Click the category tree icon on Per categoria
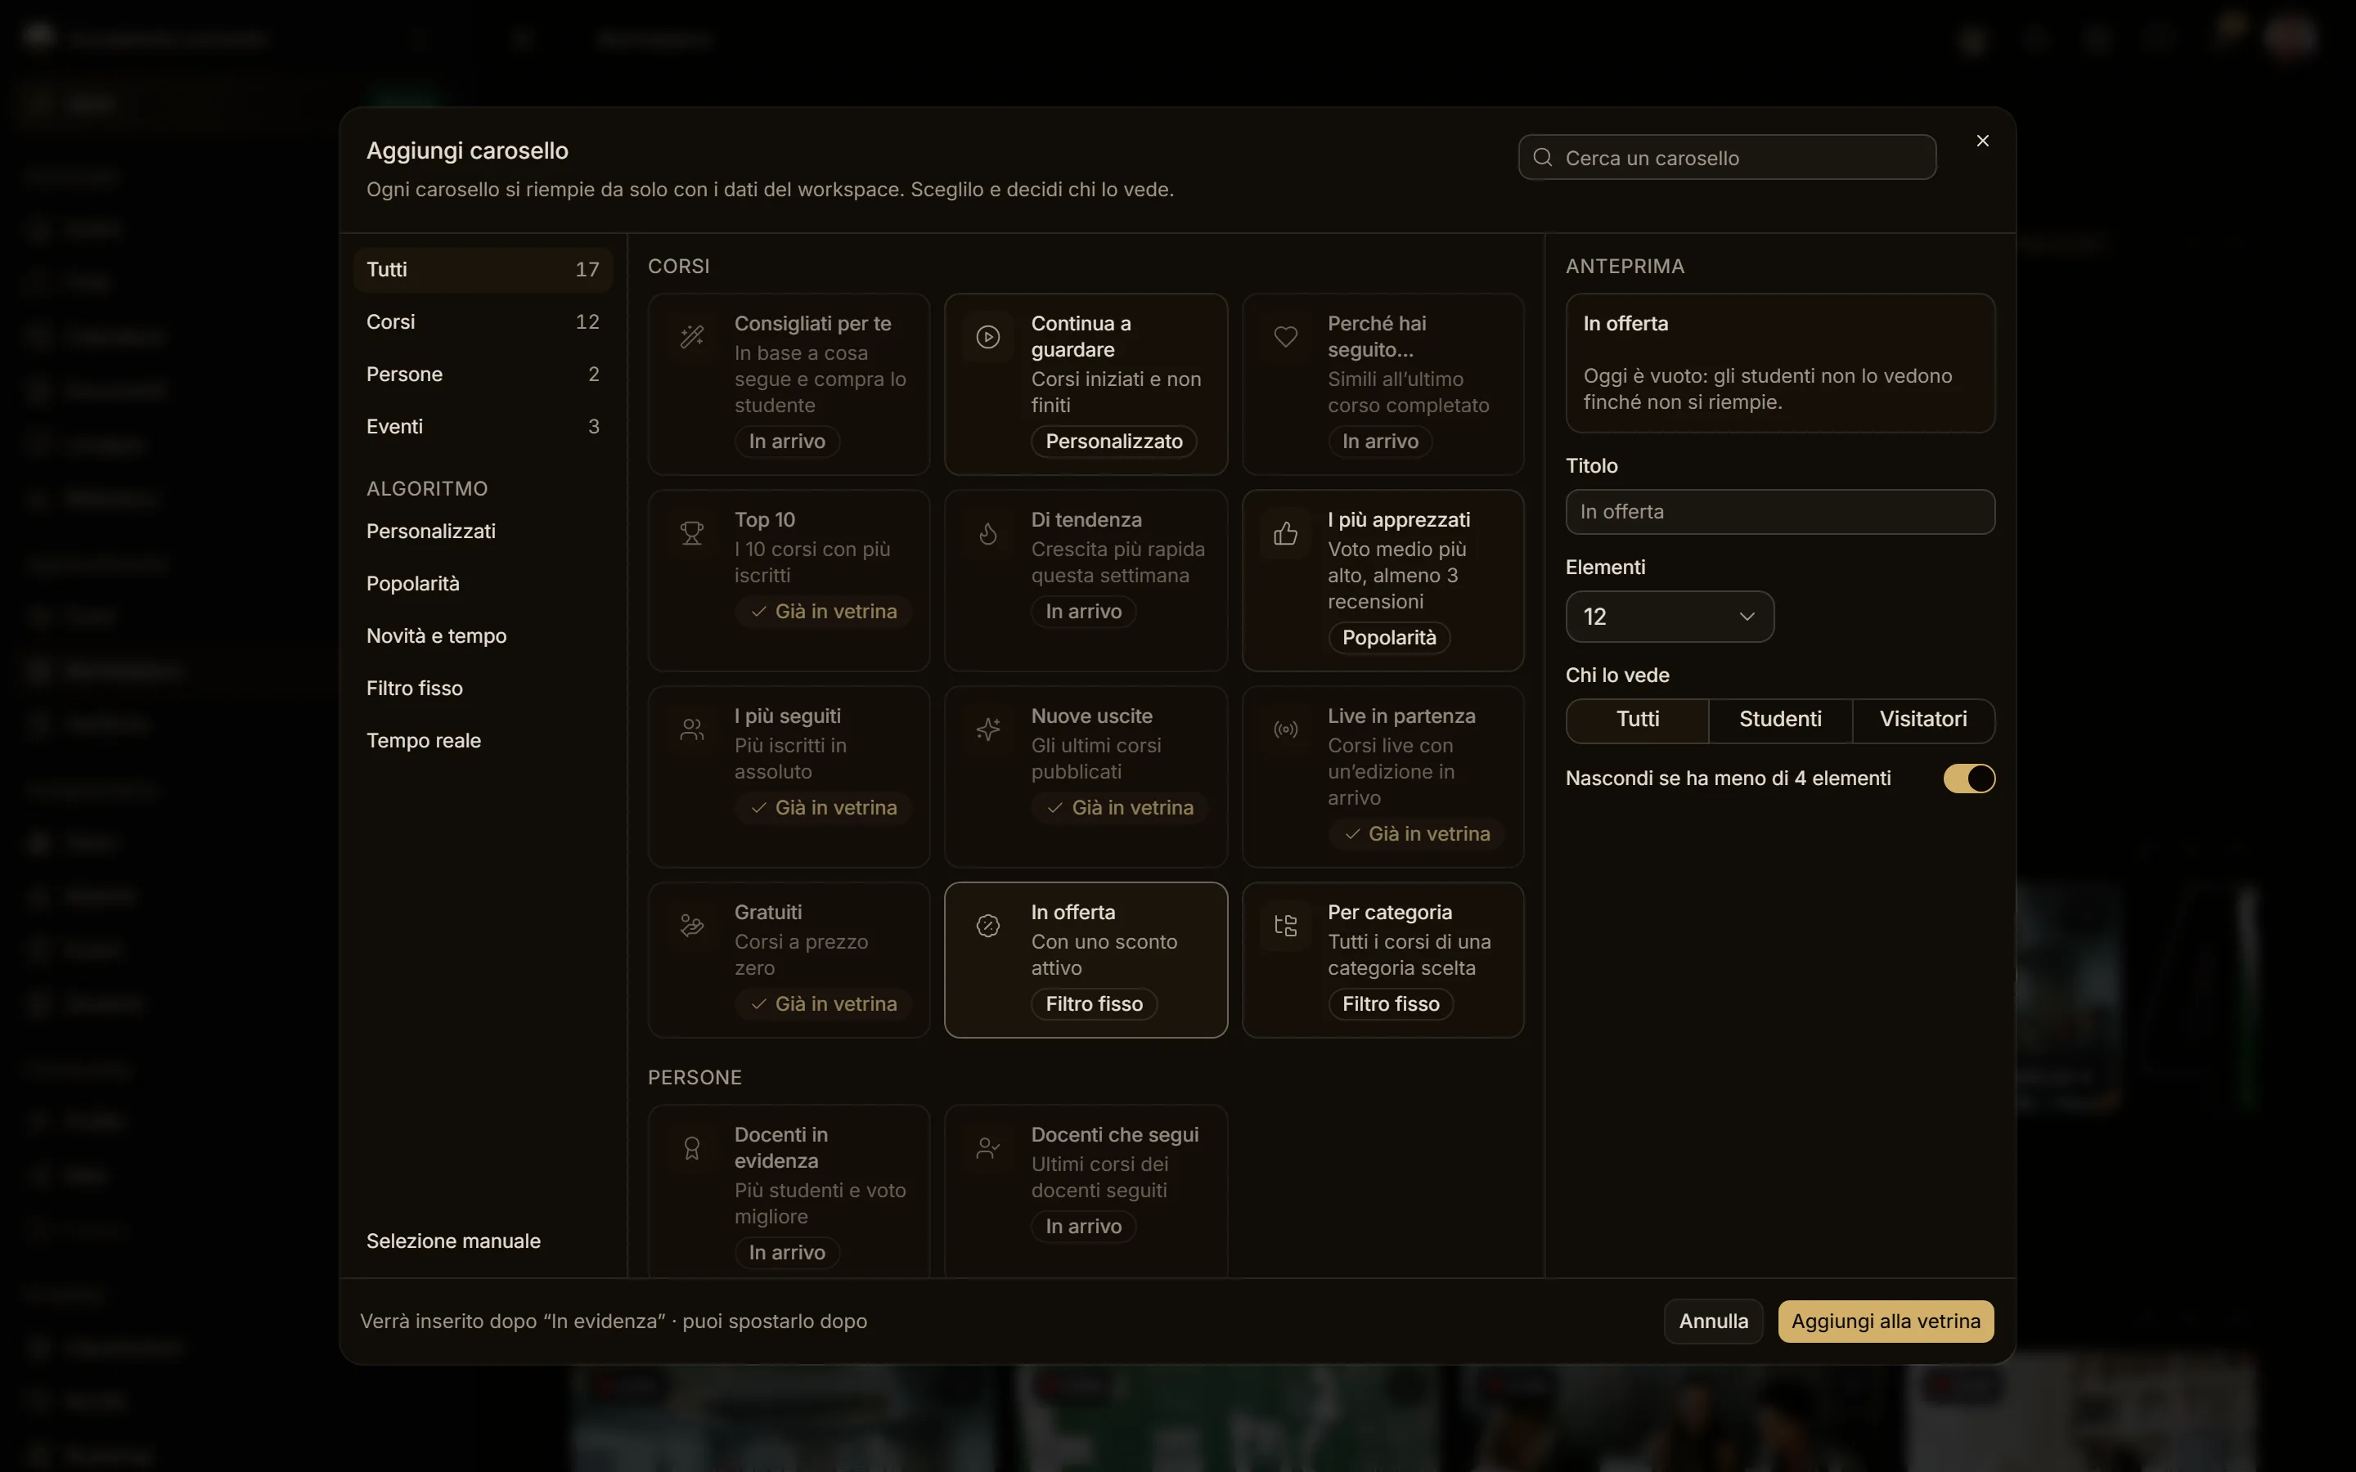Viewport: 2356px width, 1472px height. coord(1285,926)
